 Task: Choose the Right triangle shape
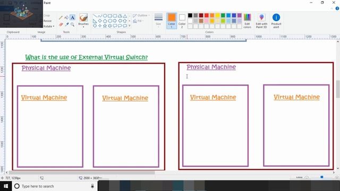tap(95, 21)
